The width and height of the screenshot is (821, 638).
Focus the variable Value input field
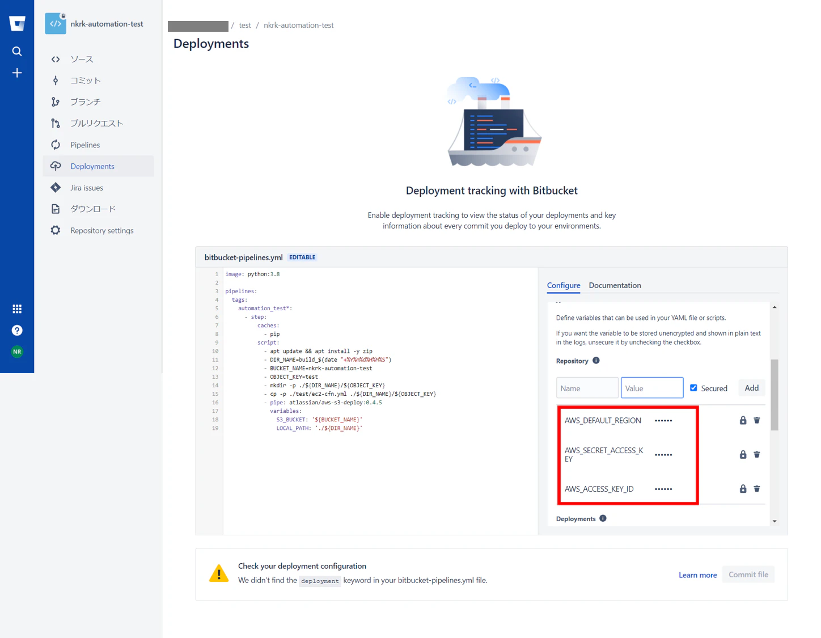[x=652, y=388]
